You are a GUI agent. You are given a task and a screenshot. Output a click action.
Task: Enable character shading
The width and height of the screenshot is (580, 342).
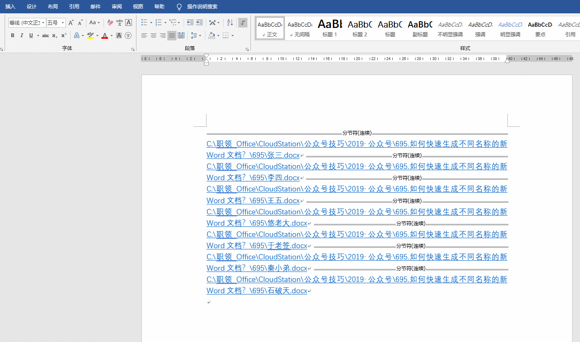pos(118,35)
